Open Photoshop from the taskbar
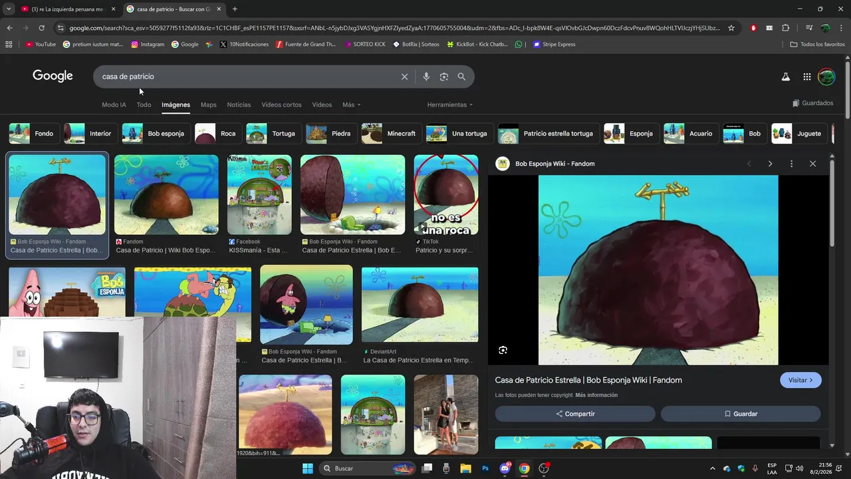Viewport: 851px width, 479px height. 485,468
